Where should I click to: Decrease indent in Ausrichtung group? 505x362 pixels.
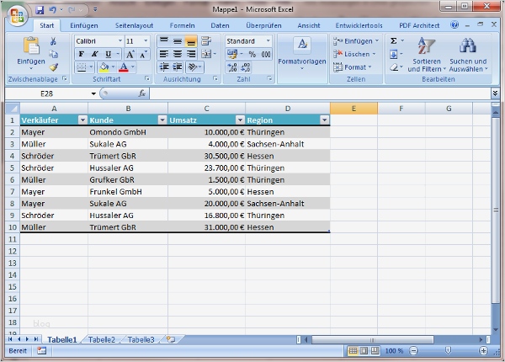[x=164, y=67]
